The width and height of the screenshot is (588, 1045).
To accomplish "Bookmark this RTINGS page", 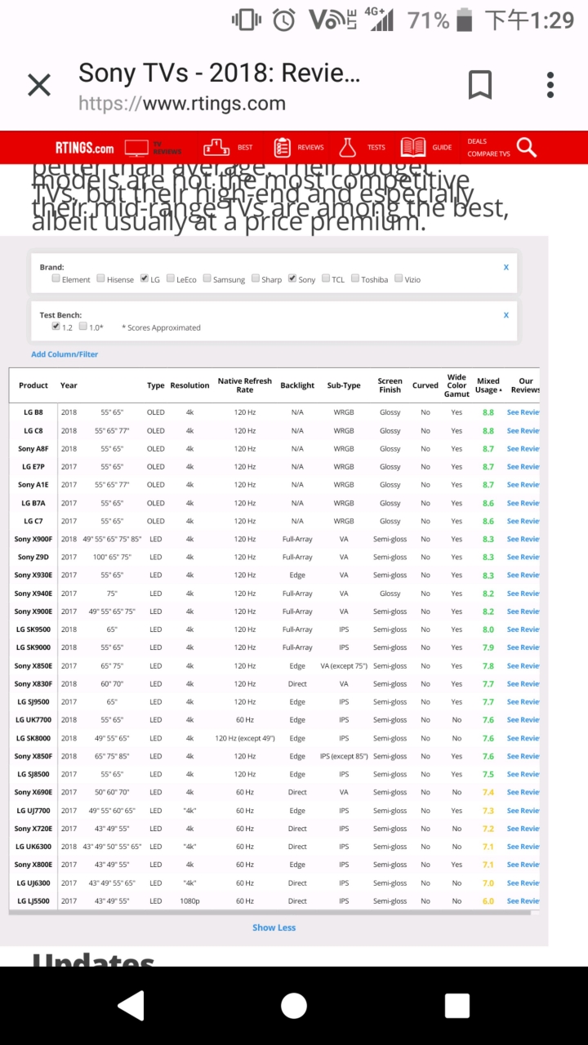I will [x=480, y=85].
